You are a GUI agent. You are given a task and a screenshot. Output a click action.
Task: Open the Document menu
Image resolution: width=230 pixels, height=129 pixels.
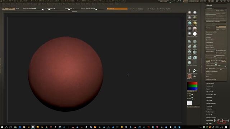click(x=18, y=4)
